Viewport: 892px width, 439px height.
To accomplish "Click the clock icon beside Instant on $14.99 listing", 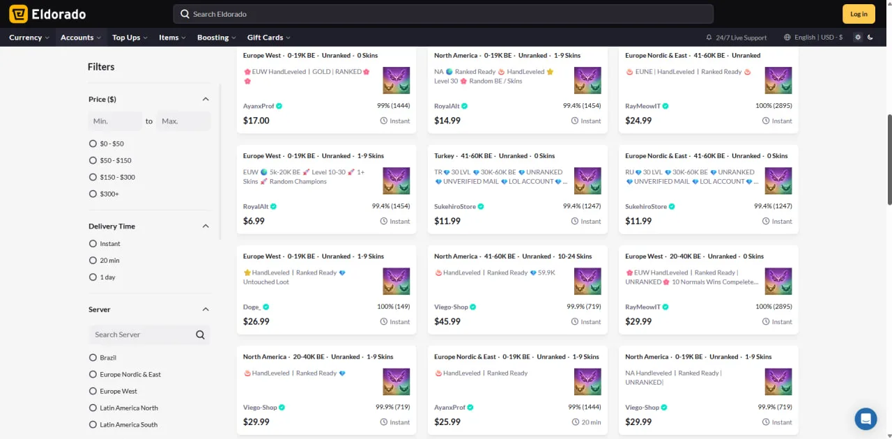I will pos(575,121).
